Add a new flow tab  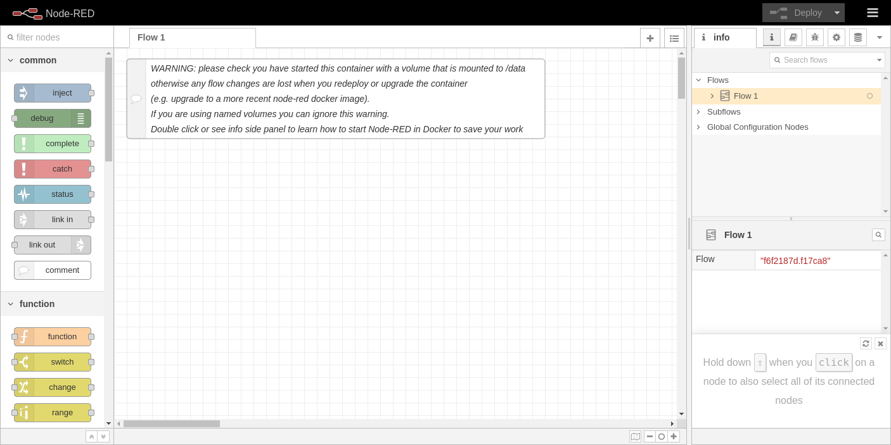pos(650,38)
